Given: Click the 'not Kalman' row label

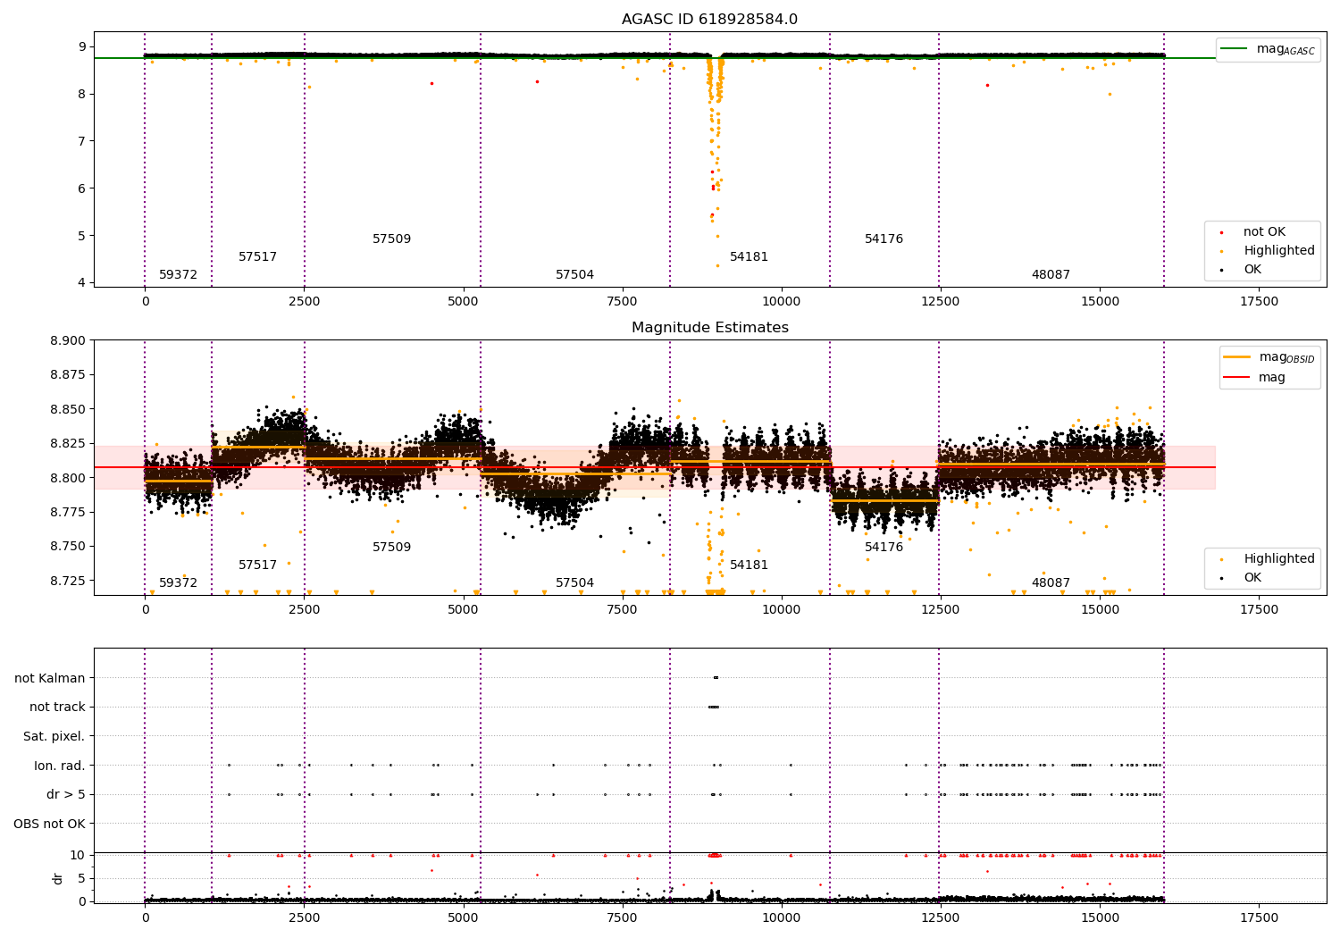Looking at the screenshot, I should [50, 678].
